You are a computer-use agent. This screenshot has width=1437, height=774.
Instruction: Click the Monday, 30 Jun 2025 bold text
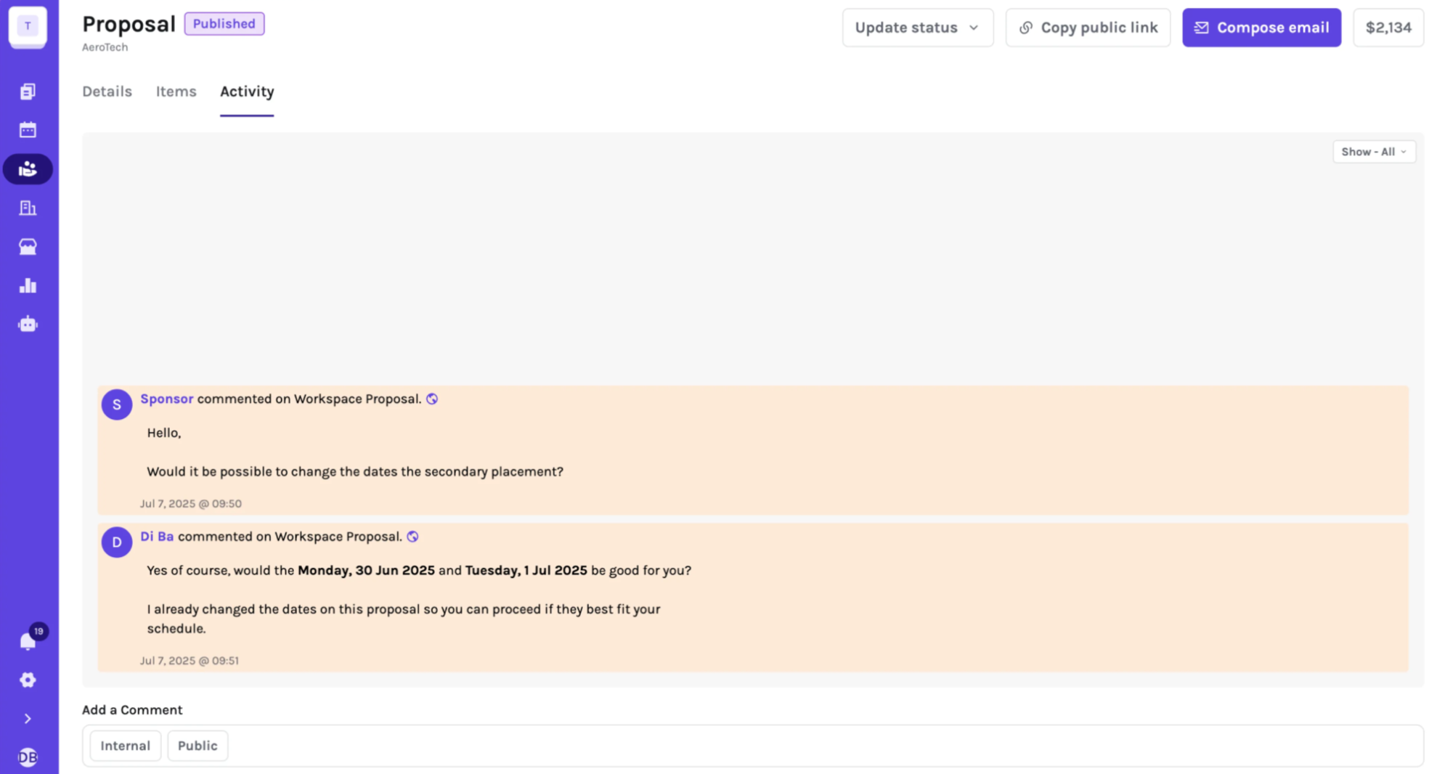pyautogui.click(x=366, y=571)
